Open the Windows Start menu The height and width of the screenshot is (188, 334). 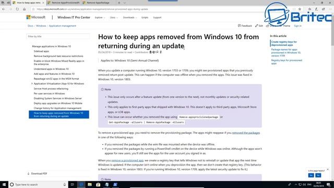pyautogui.click(x=4, y=184)
